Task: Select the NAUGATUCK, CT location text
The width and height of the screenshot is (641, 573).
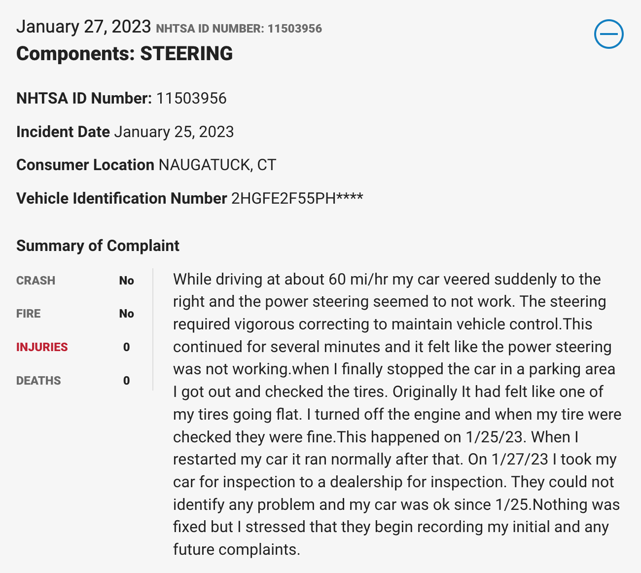Action: [217, 165]
